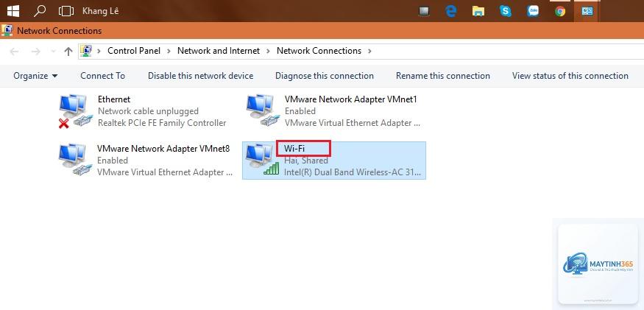Go to Network and Internet breadcrumb

tap(219, 51)
